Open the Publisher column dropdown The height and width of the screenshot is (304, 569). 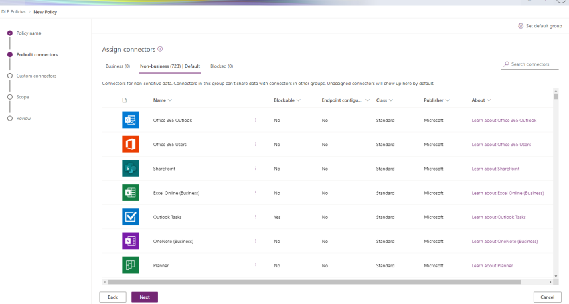tap(436, 100)
